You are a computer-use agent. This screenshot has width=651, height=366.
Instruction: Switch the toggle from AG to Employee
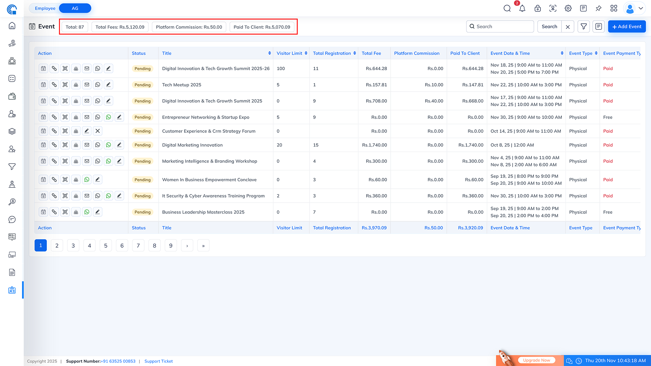click(x=45, y=8)
